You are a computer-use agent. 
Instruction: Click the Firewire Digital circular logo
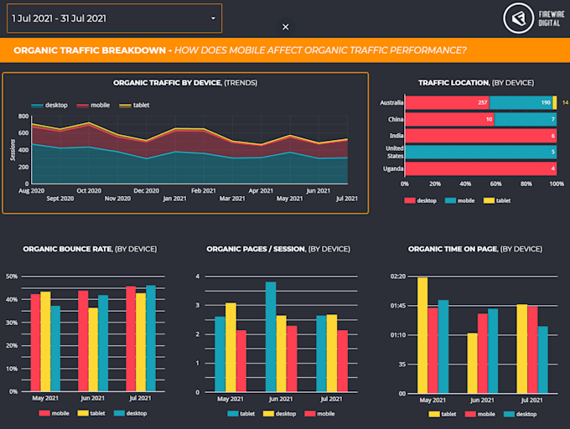click(518, 18)
